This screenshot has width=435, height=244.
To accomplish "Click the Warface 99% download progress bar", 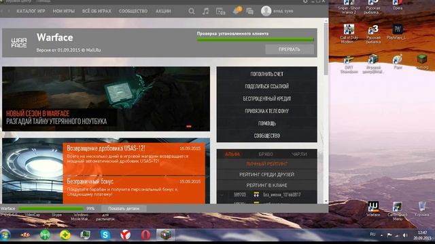I will click(51, 209).
